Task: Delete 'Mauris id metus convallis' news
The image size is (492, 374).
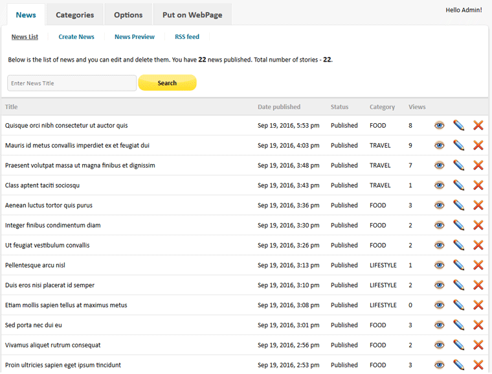Action: tap(478, 145)
